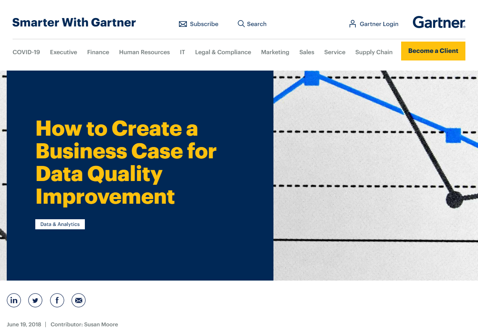
Task: Share the article on LinkedIn
Action: coord(14,300)
